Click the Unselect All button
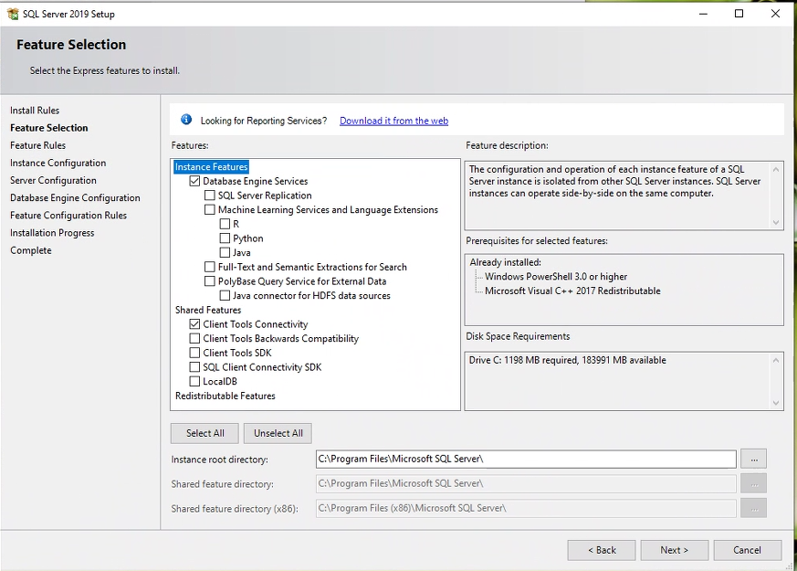This screenshot has height=571, width=797. pyautogui.click(x=278, y=433)
